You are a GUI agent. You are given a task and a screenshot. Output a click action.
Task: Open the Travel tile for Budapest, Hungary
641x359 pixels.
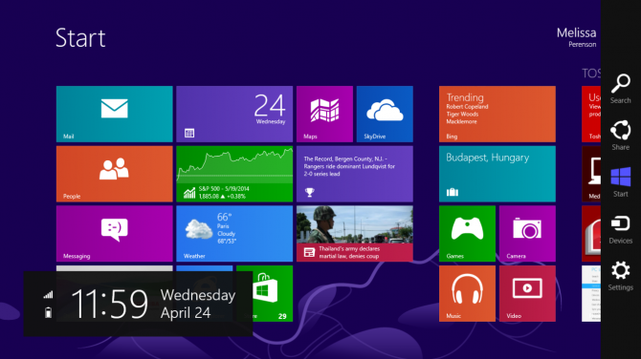(497, 174)
